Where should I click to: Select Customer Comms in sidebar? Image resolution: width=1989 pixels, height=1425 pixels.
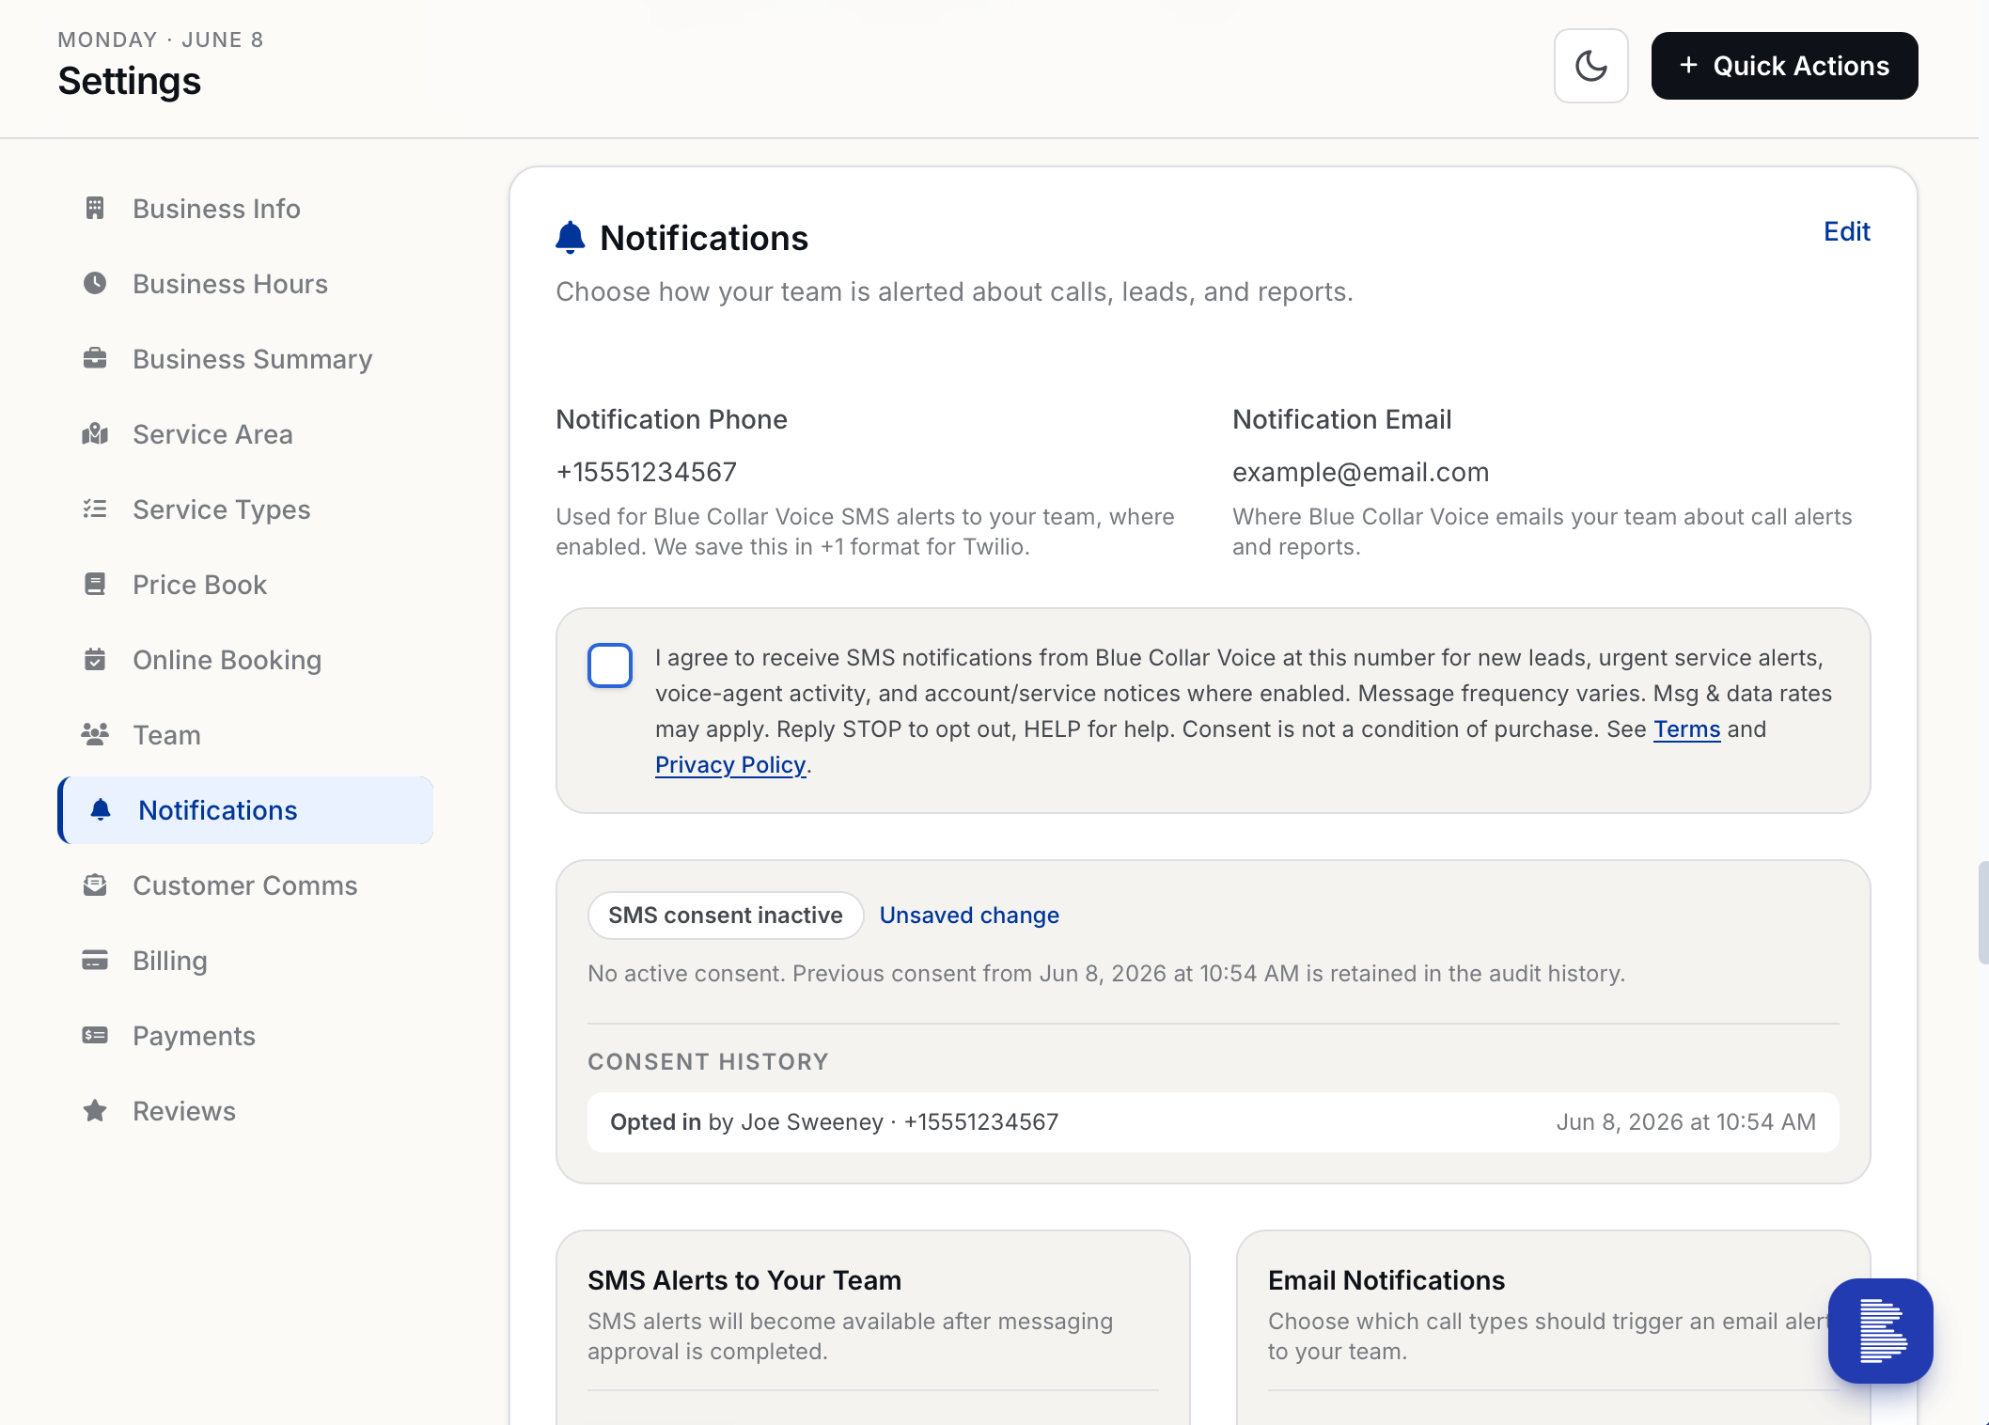[245, 885]
